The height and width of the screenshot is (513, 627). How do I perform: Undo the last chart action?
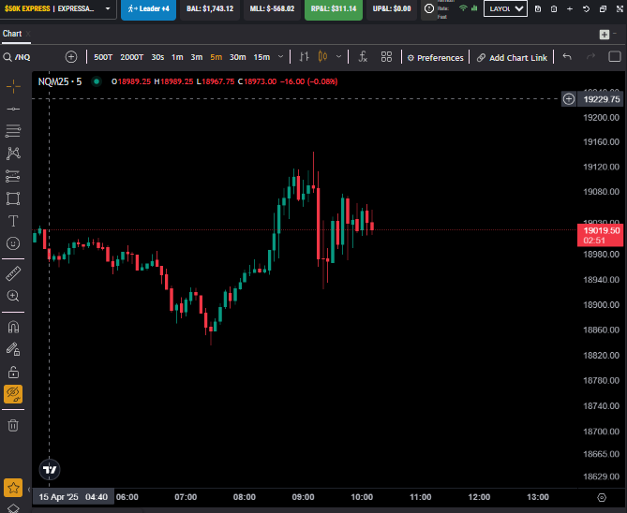pos(567,57)
